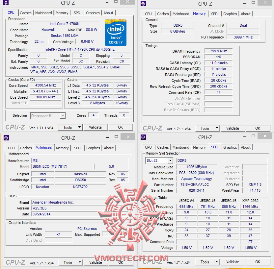The height and width of the screenshot is (269, 274).
Task: Expand the Slot #2 memory slot dropdown
Action: pyautogui.click(x=170, y=160)
